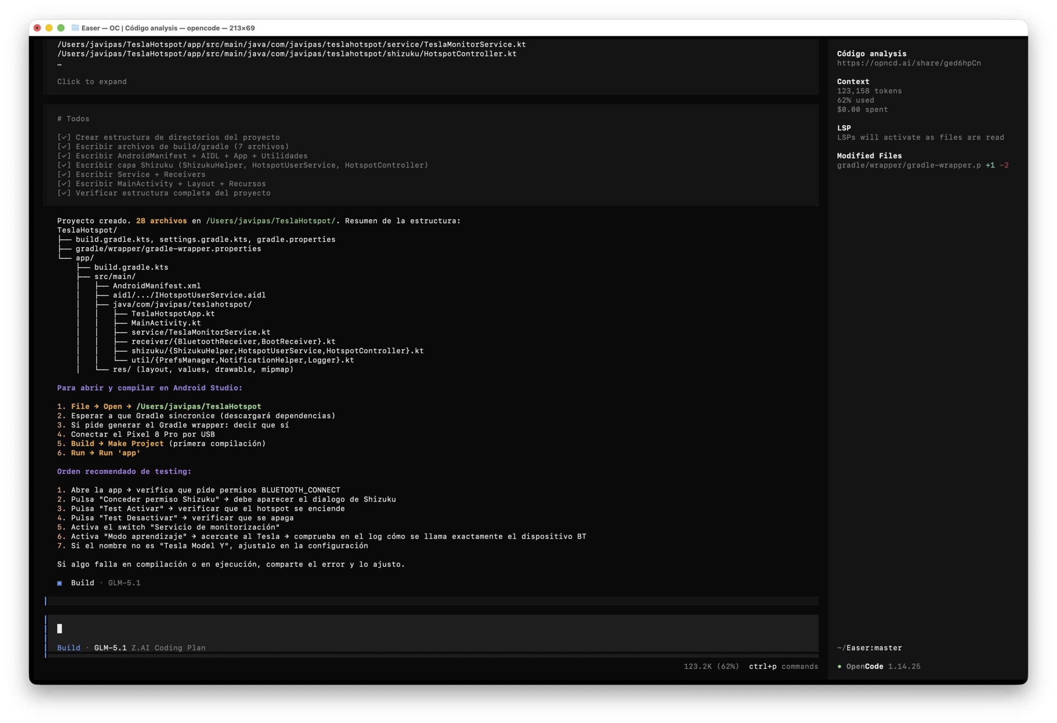Click the yellow minimize window button

(x=49, y=28)
